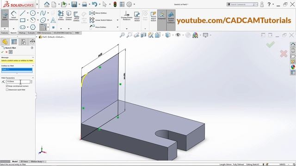Click Repair Sketch tool
Image resolution: width=296 pixels, height=166 pixels.
(137, 16)
